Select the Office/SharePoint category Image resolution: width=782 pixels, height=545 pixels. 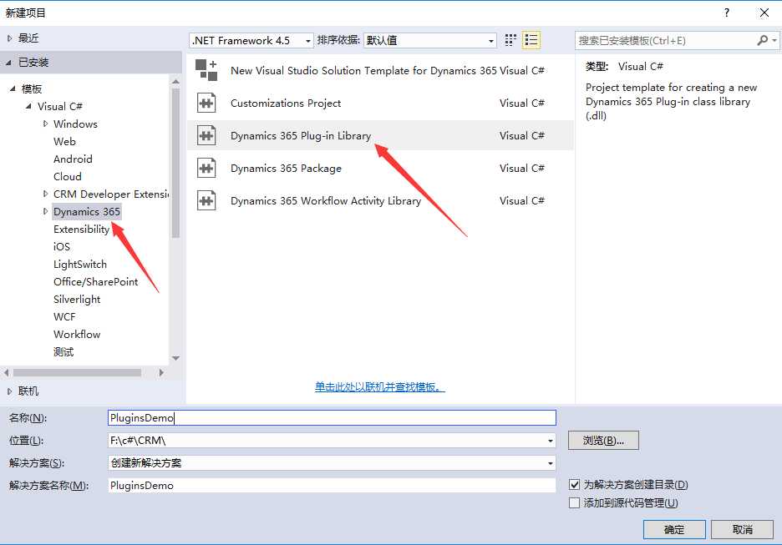[x=96, y=281]
